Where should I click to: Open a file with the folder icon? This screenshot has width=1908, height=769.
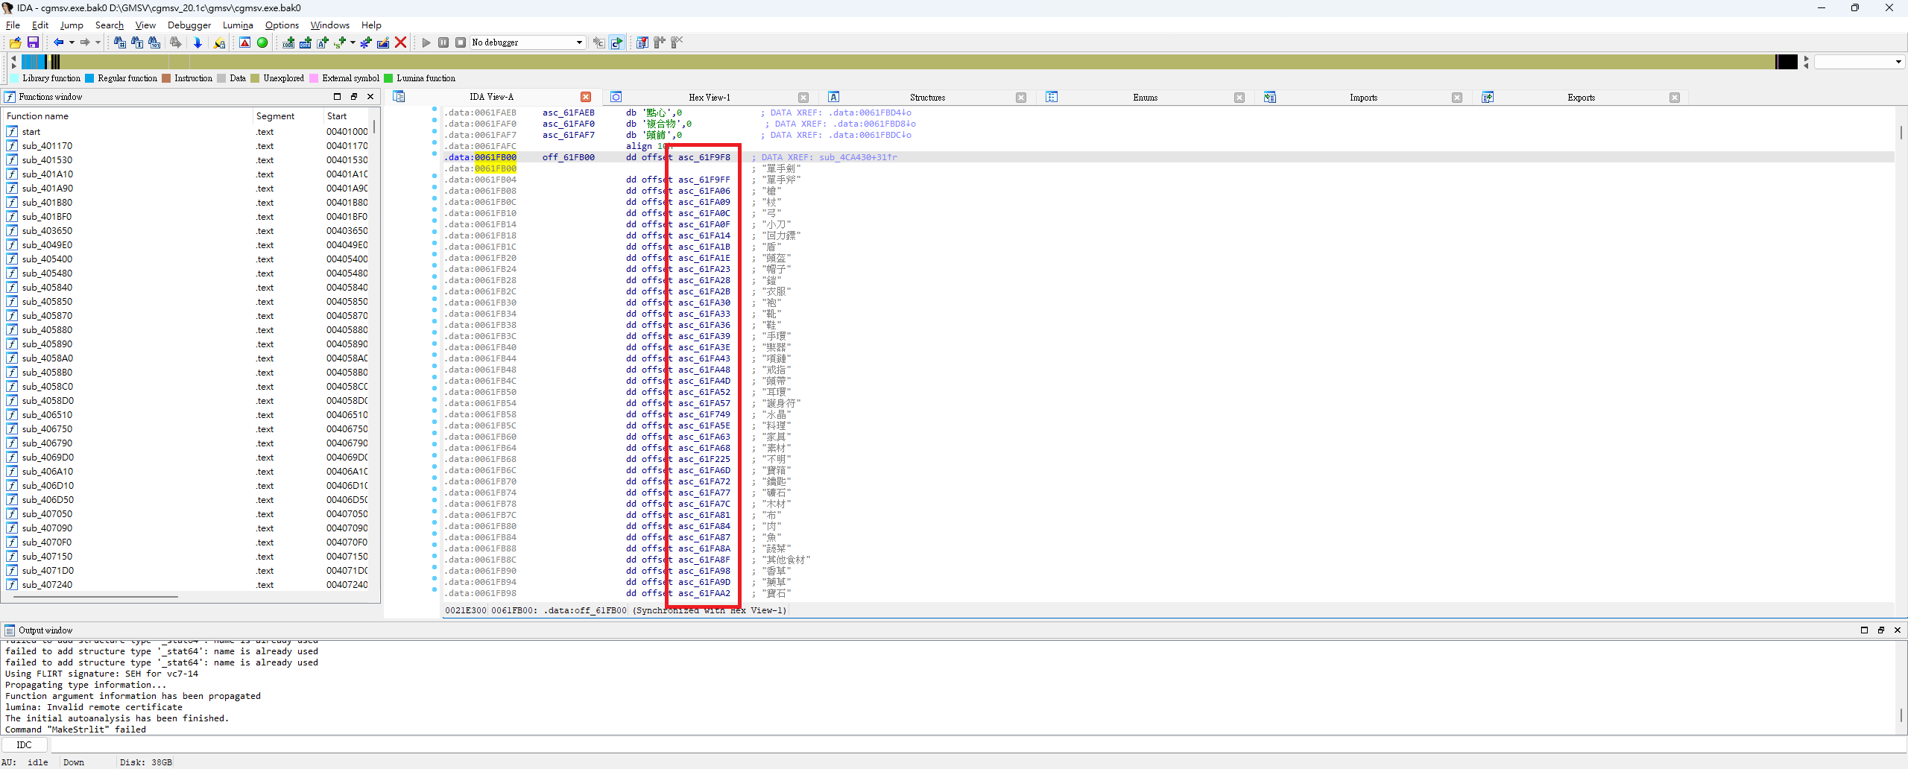(x=15, y=42)
